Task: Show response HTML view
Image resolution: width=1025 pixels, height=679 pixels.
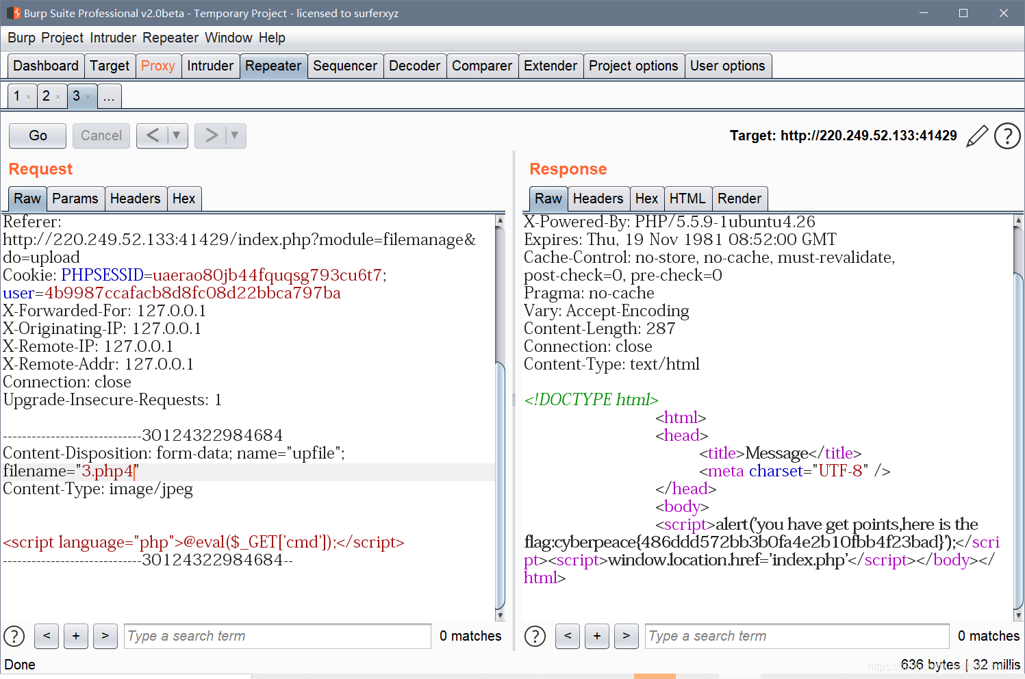Action: [687, 198]
